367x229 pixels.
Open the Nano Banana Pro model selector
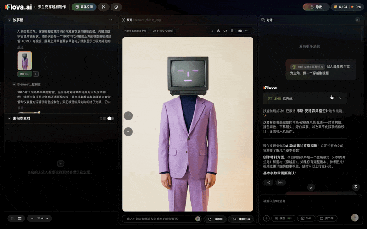click(135, 31)
